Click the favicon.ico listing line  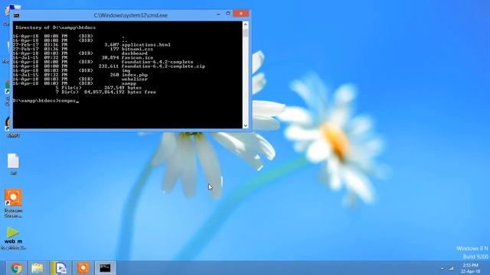[83, 58]
